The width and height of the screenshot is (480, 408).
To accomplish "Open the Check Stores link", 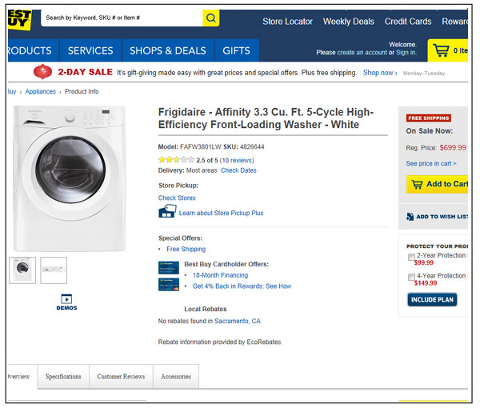I will 177,198.
